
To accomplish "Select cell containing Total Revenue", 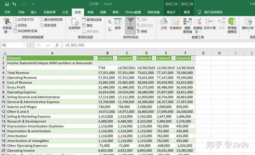I will pos(52,73).
